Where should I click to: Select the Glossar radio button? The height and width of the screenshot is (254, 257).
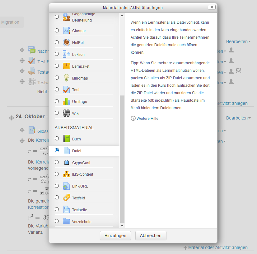tap(57, 31)
